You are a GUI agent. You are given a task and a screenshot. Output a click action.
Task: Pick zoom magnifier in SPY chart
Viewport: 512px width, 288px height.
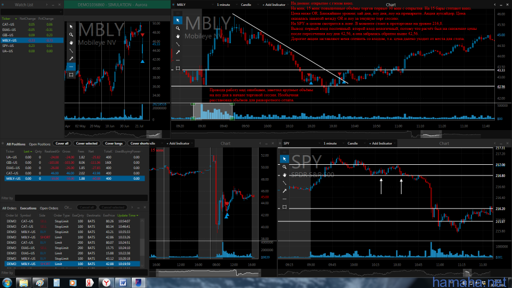point(284,167)
